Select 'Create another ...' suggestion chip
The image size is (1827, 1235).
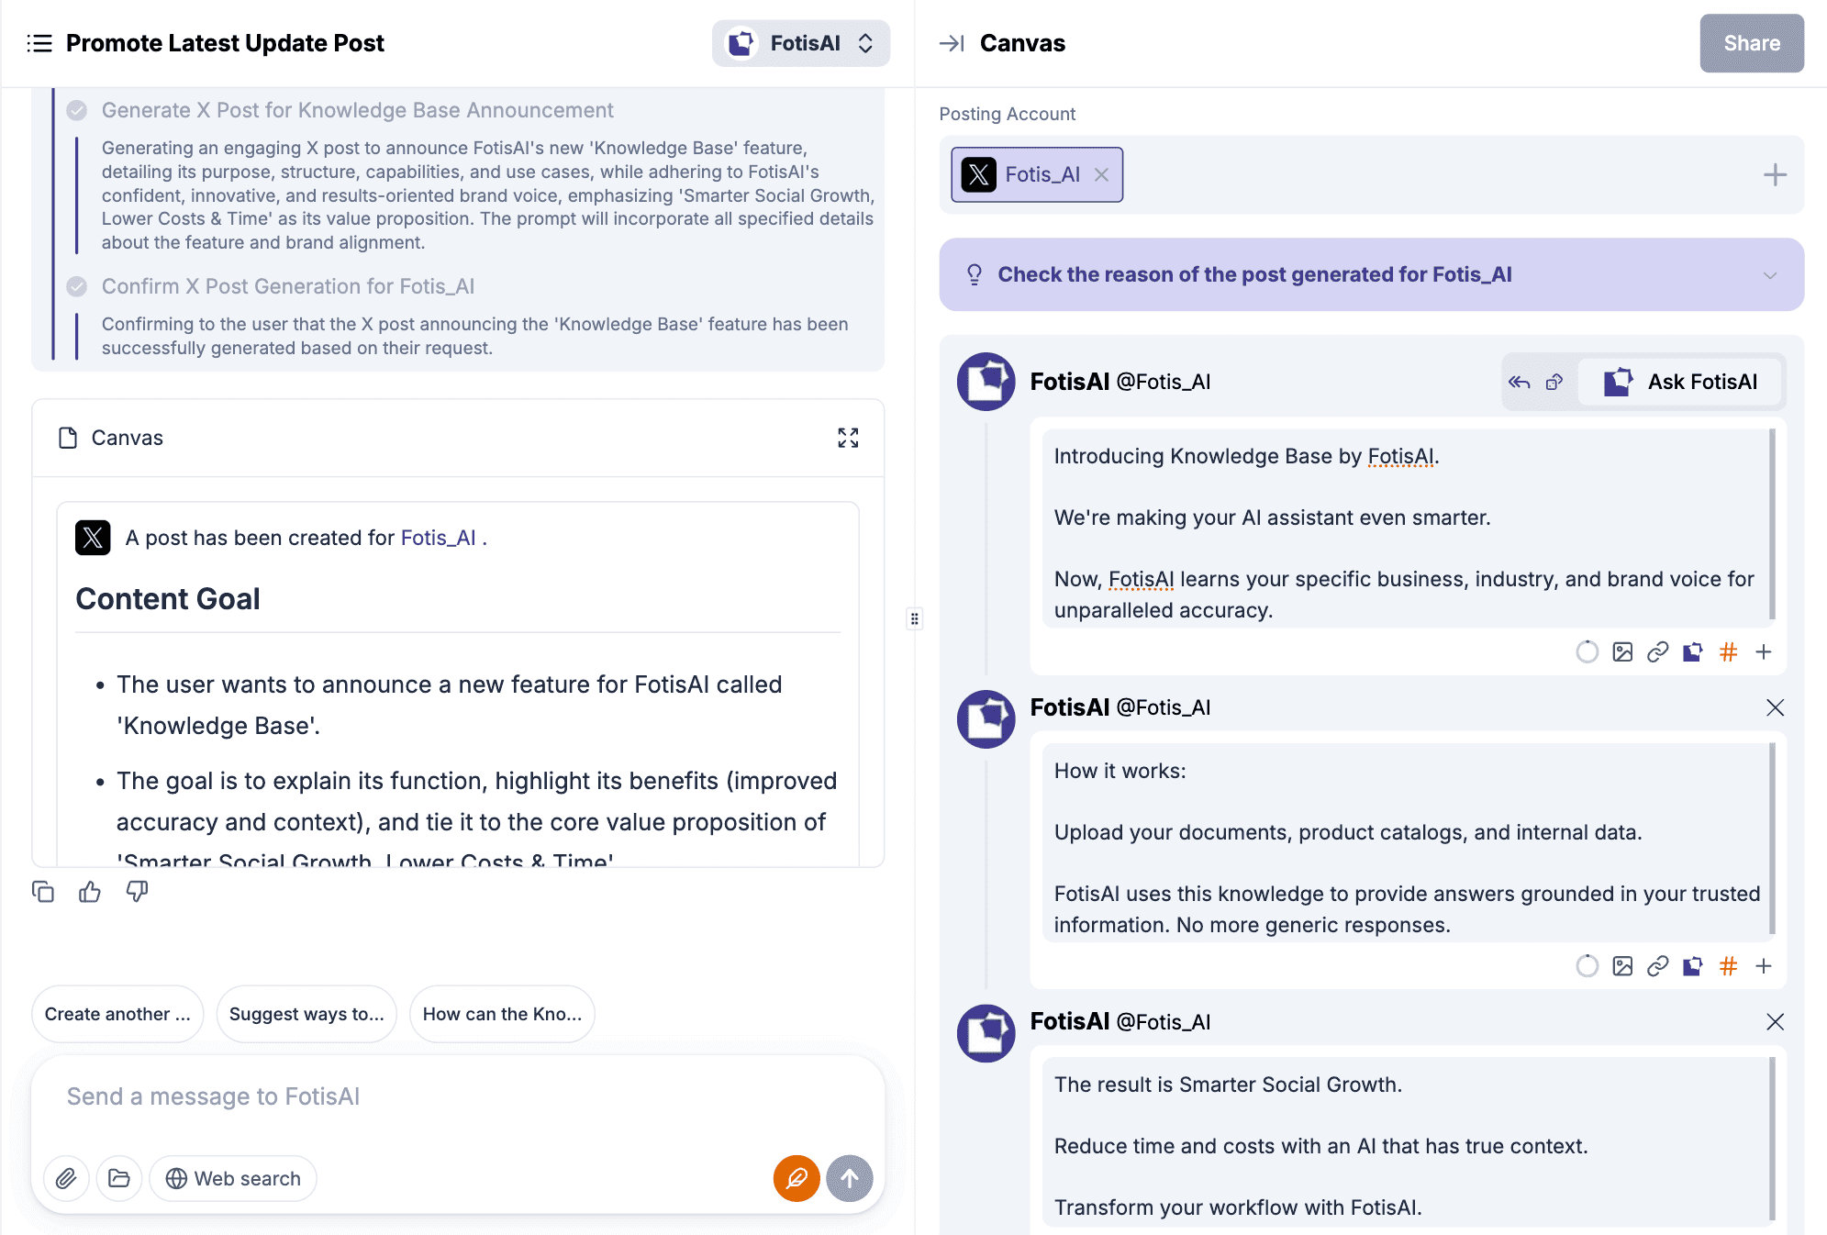[117, 1014]
